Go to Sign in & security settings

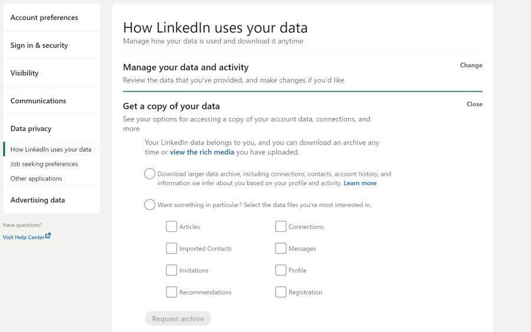tap(39, 45)
